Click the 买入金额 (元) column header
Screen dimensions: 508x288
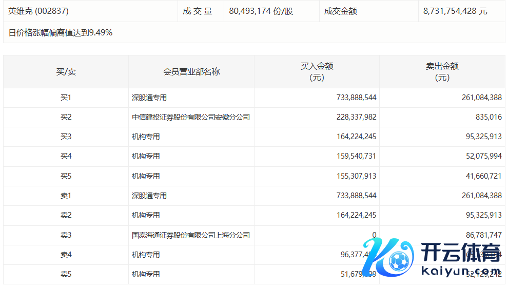(x=317, y=72)
